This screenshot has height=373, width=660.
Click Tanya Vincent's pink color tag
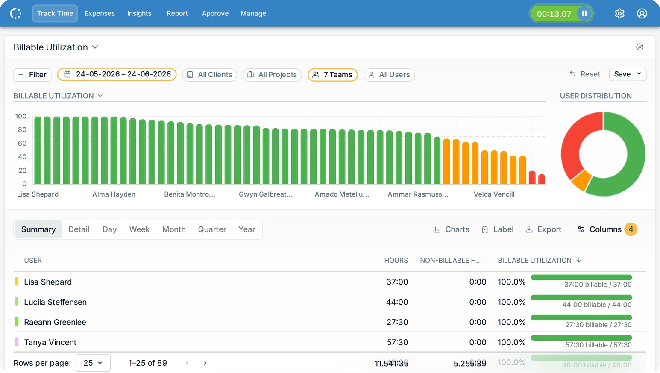pos(17,341)
